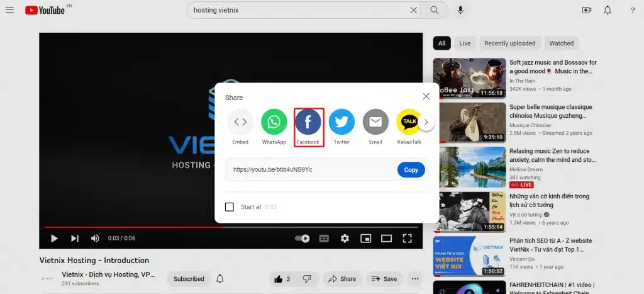
Task: Copy the video link
Action: (x=411, y=170)
